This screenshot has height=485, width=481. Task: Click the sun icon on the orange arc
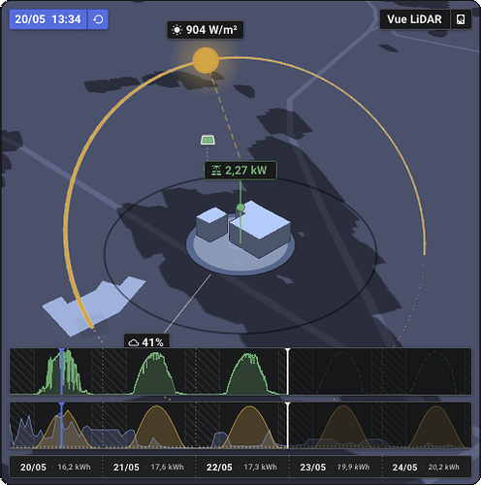click(206, 60)
